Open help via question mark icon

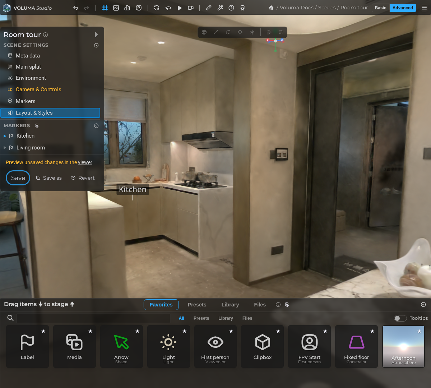tap(231, 8)
